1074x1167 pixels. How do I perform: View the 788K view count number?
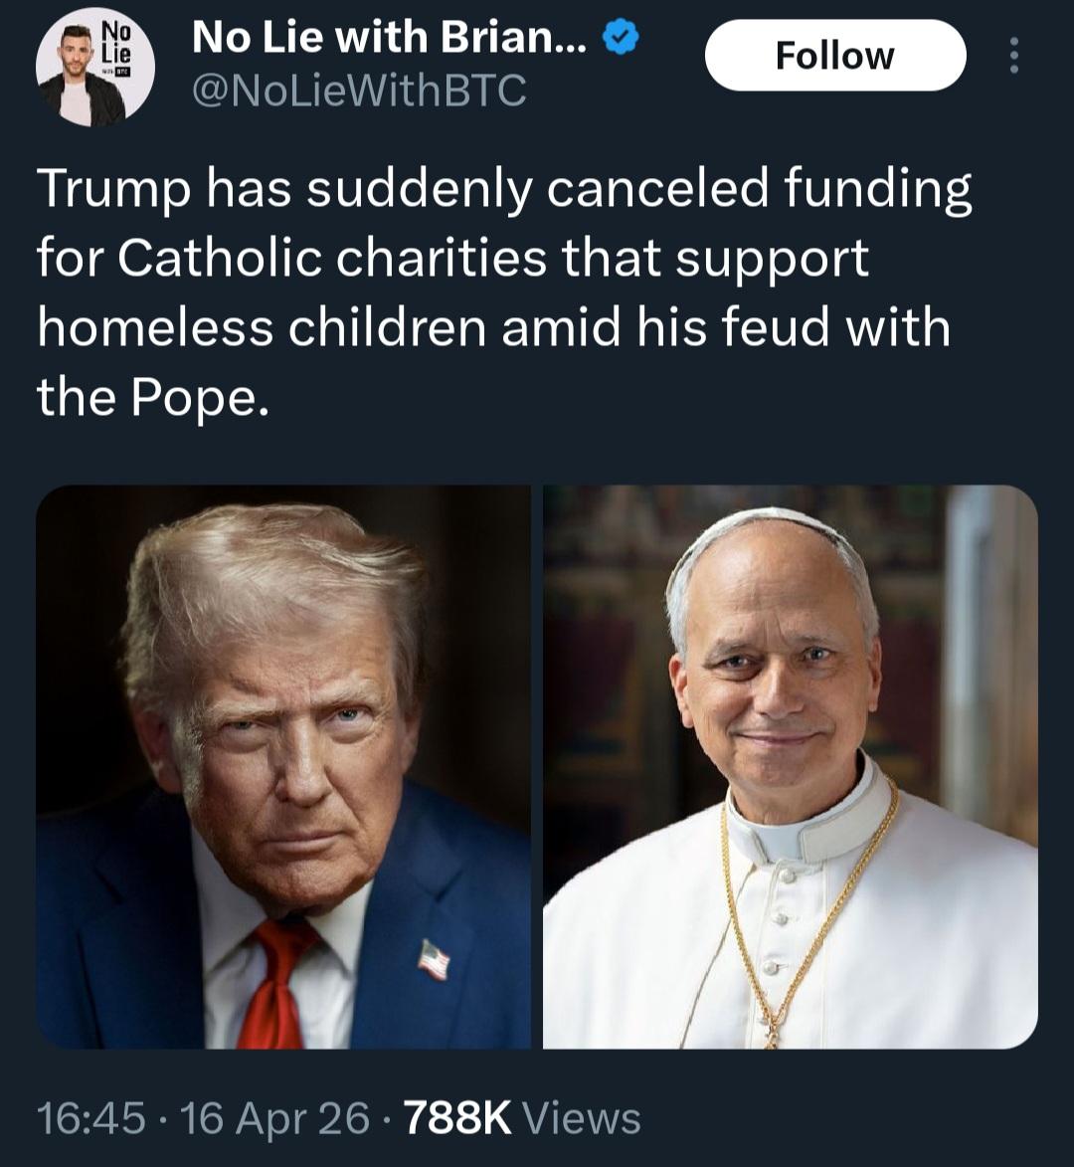(x=457, y=1118)
